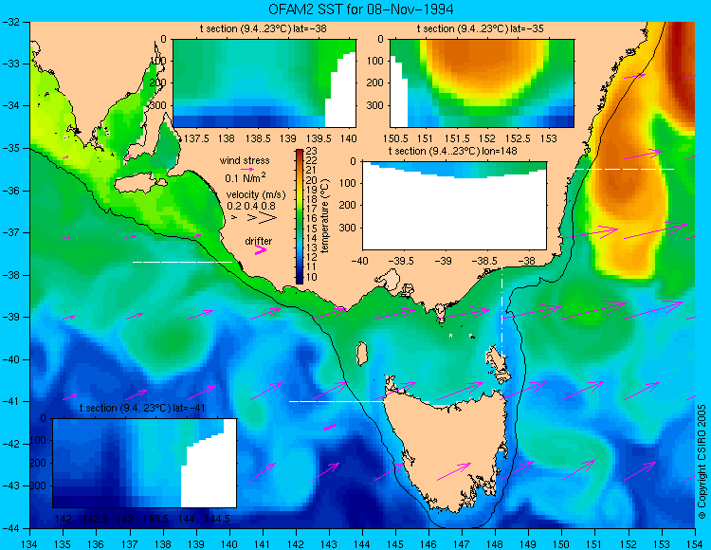Click the 'drifter' legend label

click(259, 241)
